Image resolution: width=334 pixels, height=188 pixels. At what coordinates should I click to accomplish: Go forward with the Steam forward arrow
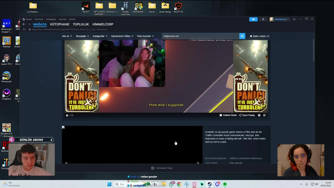[x=29, y=24]
